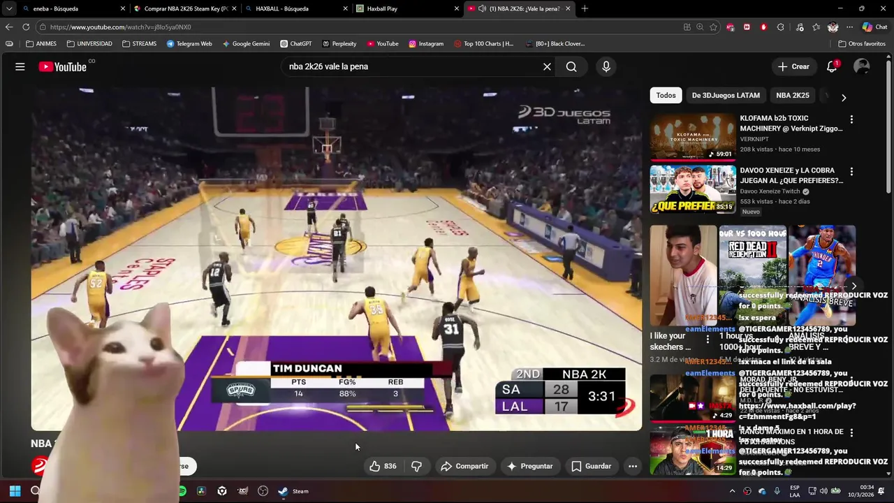Open taskbar volume speaker control
The width and height of the screenshot is (894, 503).
[x=823, y=491]
